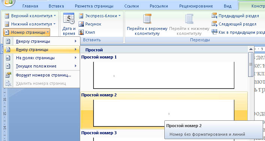Choose the Простой номер 2 preview thumbnail
The image size is (265, 141).
(164, 113)
